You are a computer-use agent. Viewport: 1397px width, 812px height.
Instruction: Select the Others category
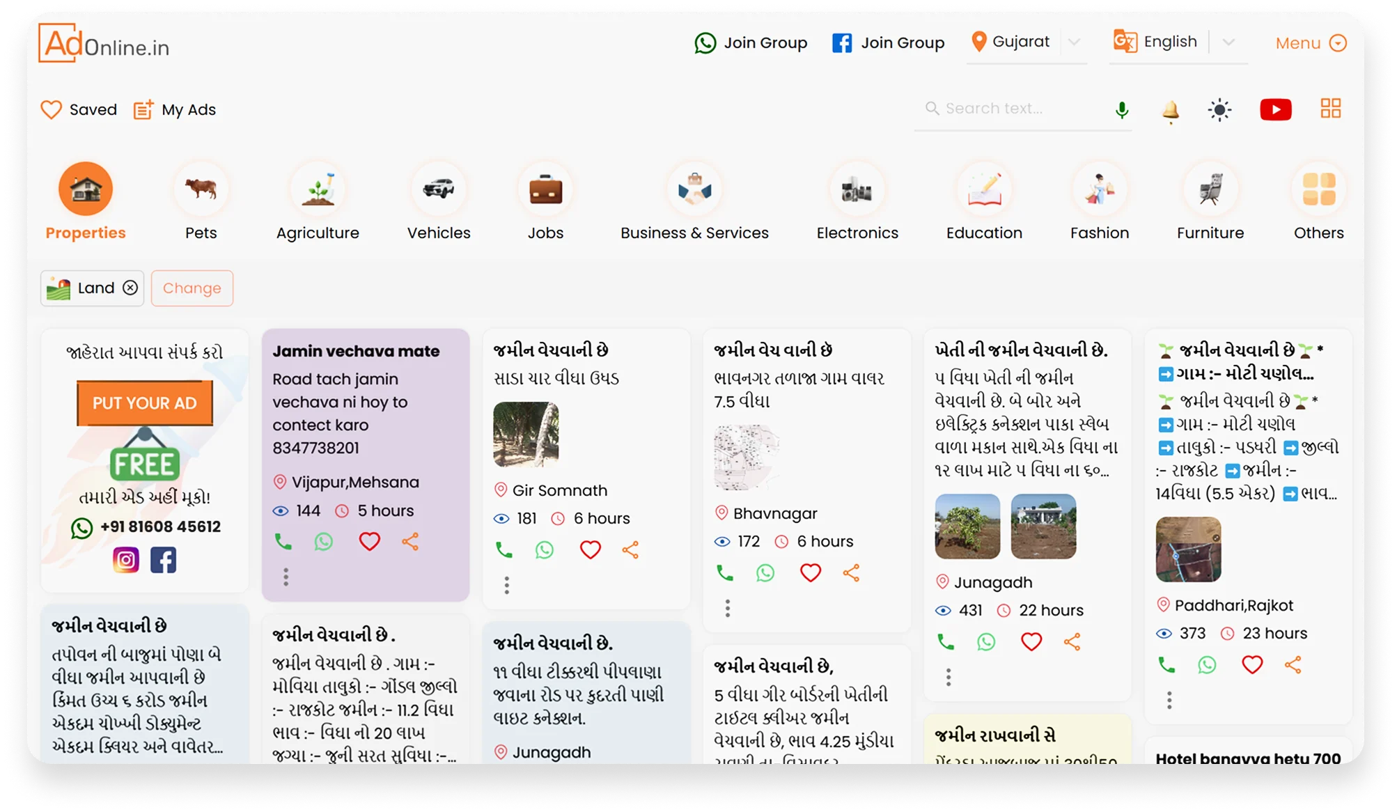tap(1319, 201)
